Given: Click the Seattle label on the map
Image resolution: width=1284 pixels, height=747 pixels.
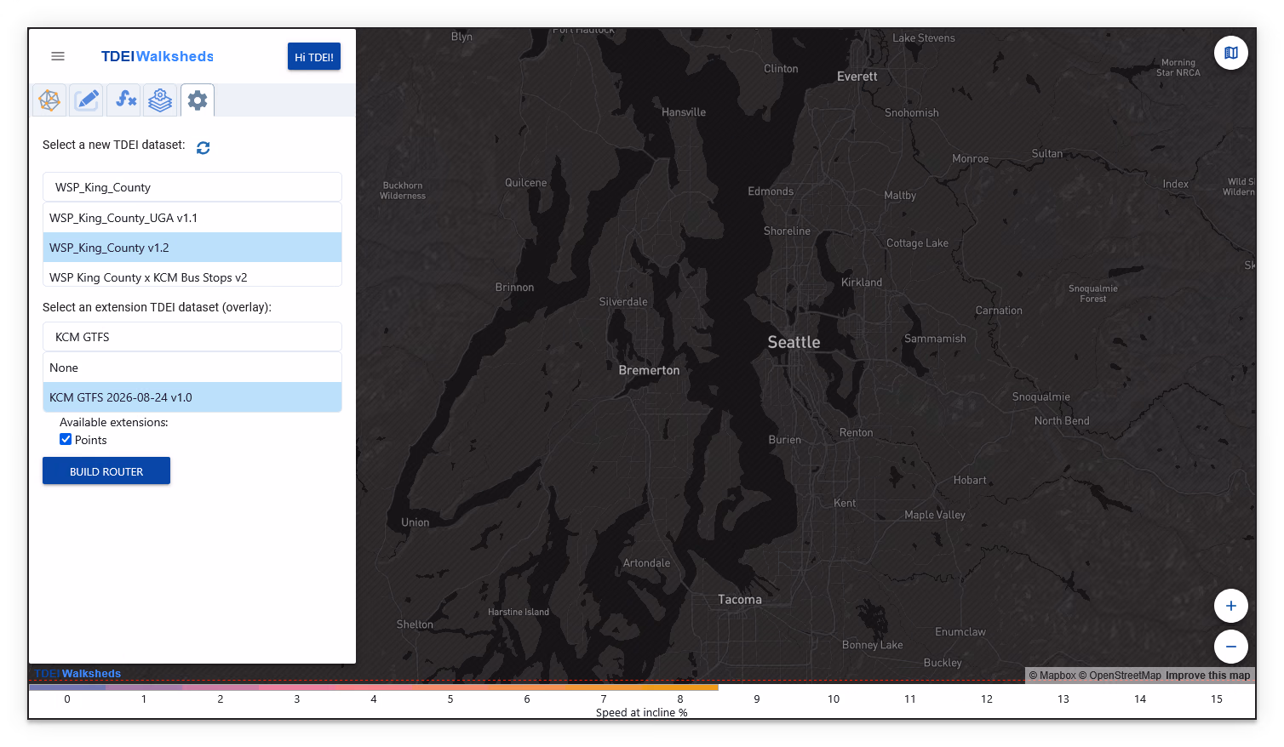Looking at the screenshot, I should point(794,342).
